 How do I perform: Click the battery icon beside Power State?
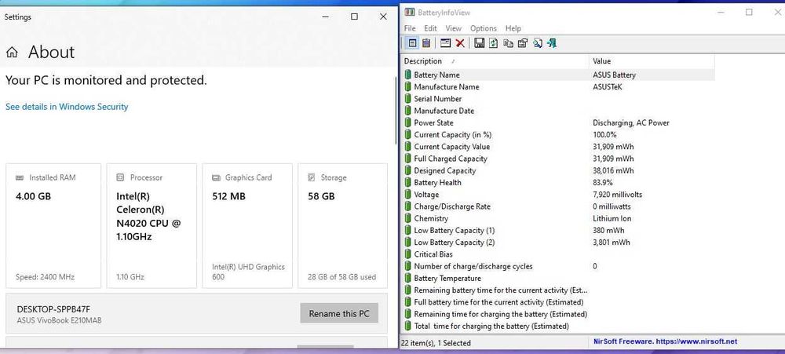407,122
